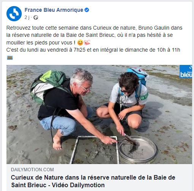Screen dimensions: 194x191
Task: Open the Dailymotion video thumbnail image
Action: pyautogui.click(x=99, y=114)
